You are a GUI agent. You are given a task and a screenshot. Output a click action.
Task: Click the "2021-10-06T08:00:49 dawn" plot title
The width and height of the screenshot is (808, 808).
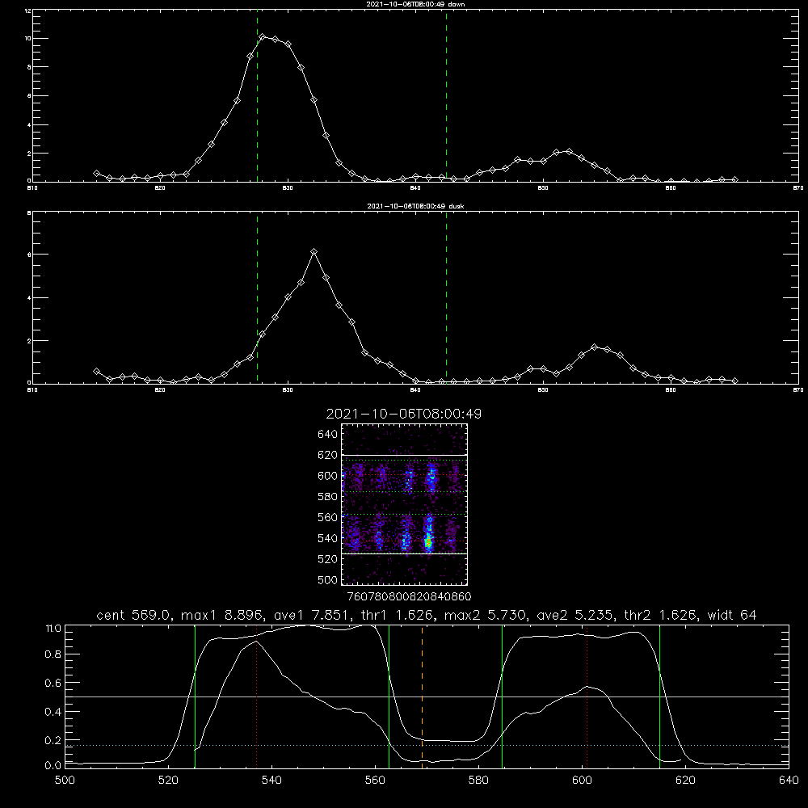tap(415, 4)
